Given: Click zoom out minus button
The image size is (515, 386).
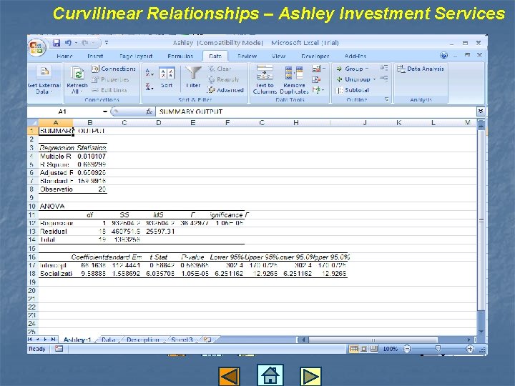Looking at the screenshot, I should coord(407,349).
